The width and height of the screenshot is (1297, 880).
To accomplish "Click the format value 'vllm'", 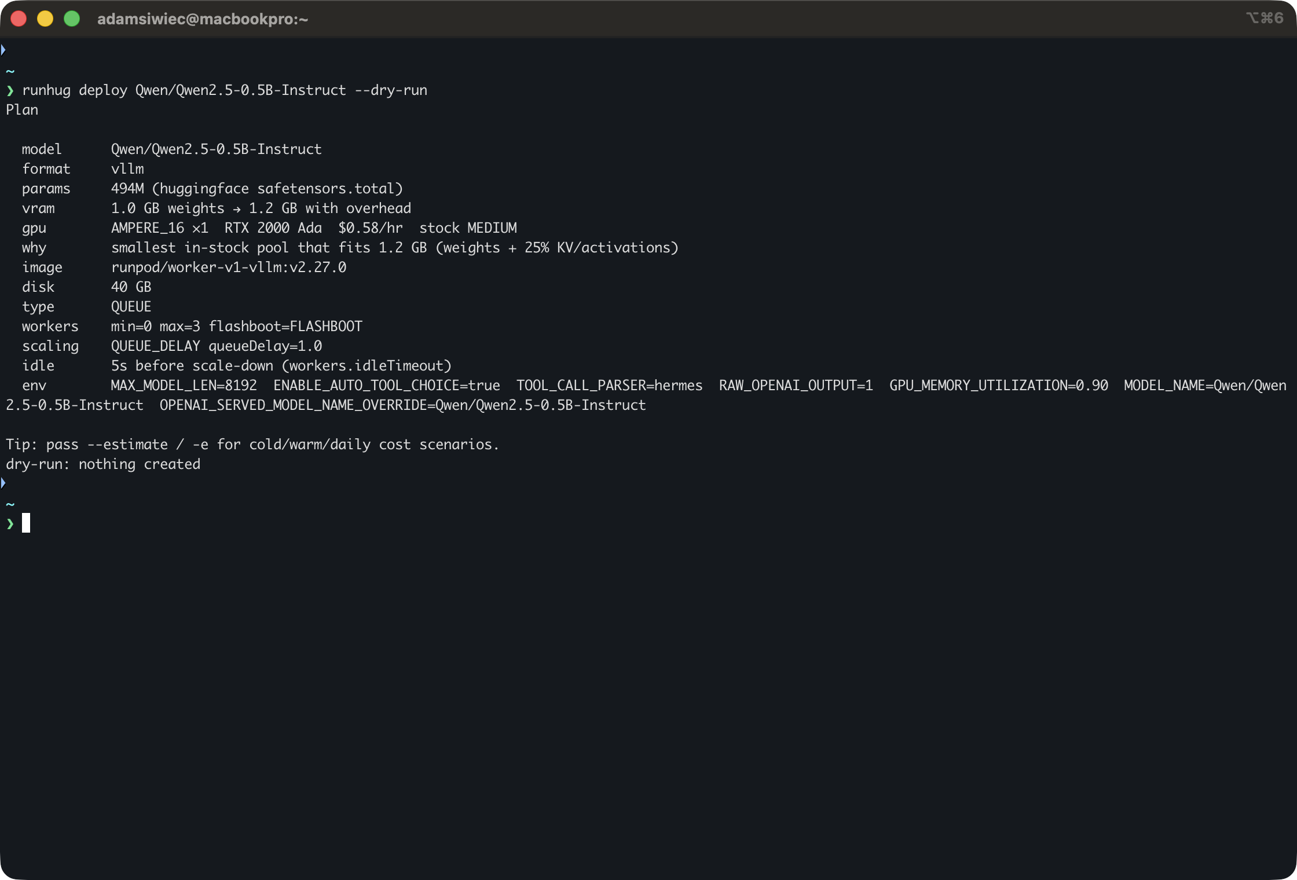I will [127, 169].
